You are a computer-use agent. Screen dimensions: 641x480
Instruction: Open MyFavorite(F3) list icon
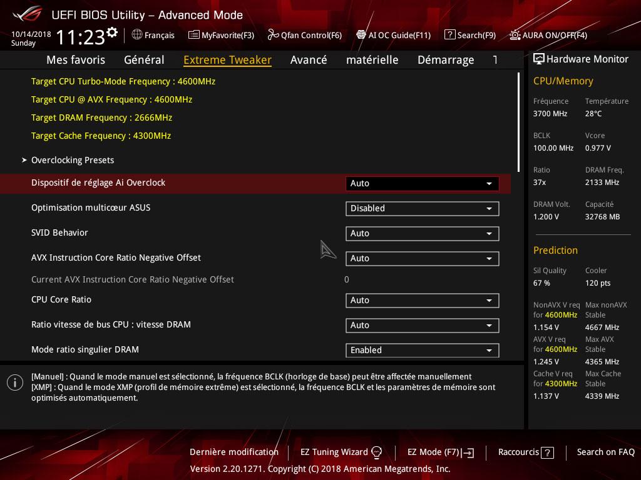[x=194, y=35]
